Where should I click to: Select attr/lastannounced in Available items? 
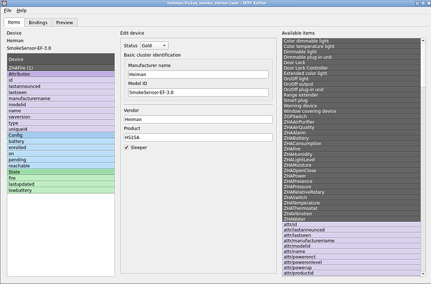351,230
